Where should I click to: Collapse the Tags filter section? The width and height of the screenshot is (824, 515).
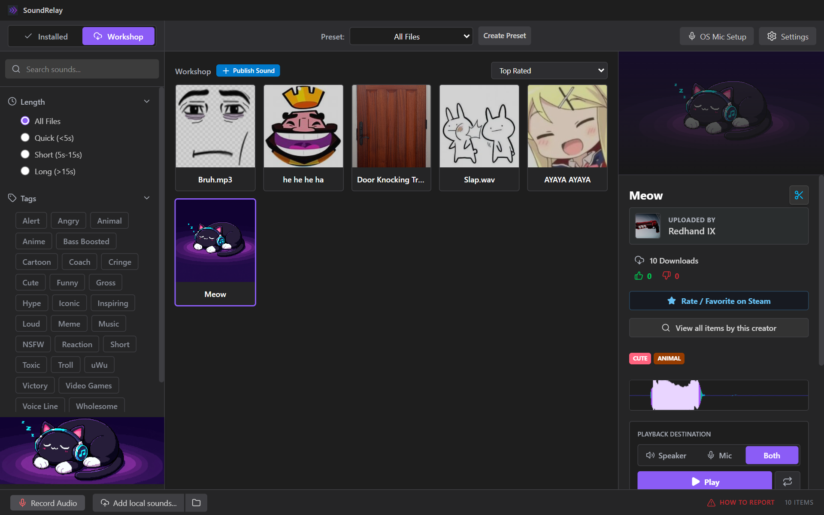(x=147, y=198)
